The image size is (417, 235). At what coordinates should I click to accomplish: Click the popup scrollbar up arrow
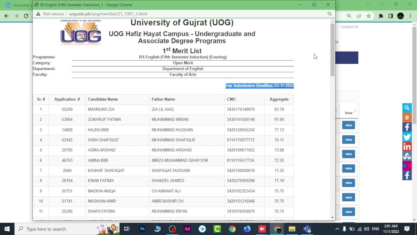(x=332, y=21)
